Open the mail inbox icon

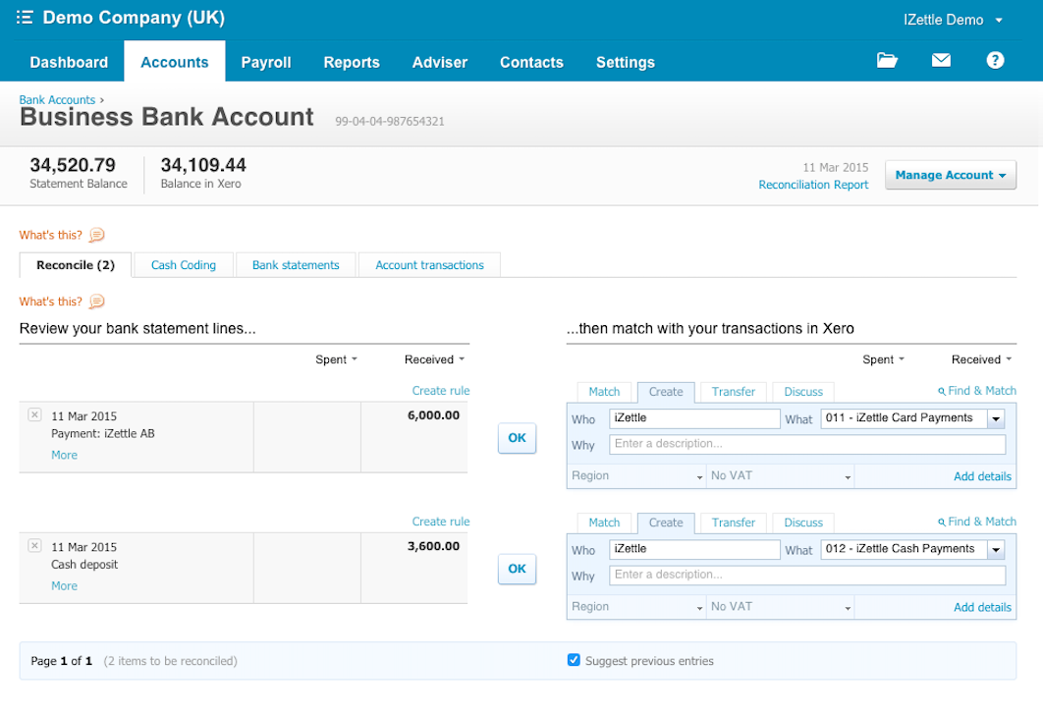click(941, 61)
